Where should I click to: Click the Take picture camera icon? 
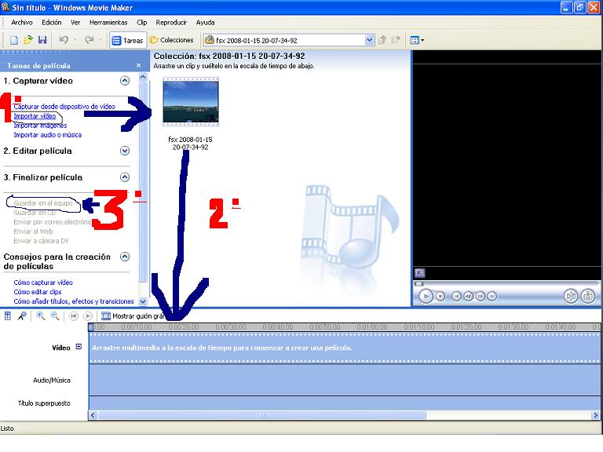(587, 296)
